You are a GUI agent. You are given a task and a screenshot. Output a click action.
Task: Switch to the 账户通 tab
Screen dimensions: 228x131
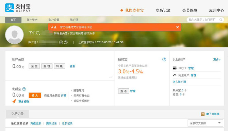[74, 20]
